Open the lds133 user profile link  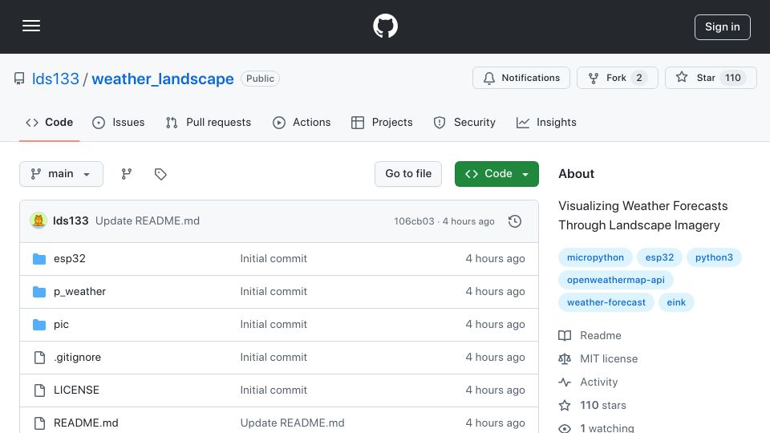(x=55, y=79)
